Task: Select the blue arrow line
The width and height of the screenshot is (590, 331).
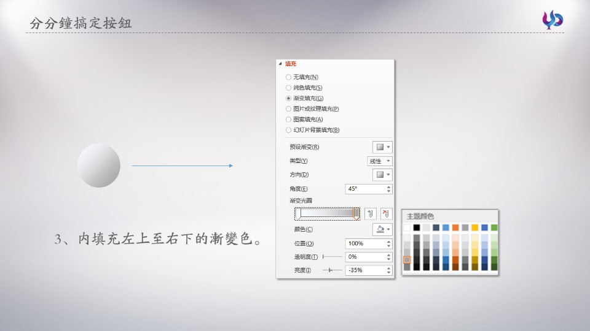Action: pos(182,165)
